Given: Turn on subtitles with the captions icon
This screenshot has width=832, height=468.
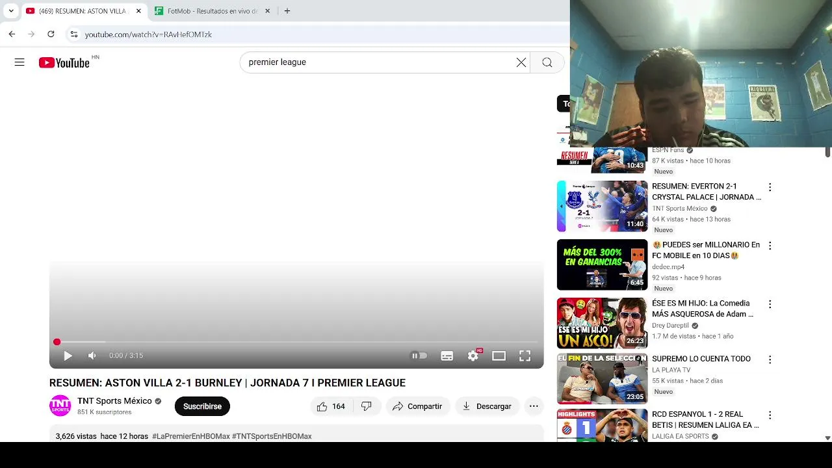Looking at the screenshot, I should pos(447,356).
